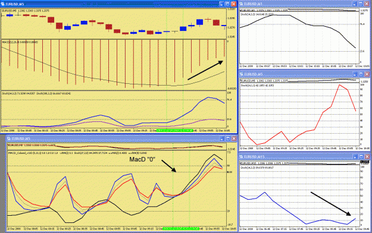Click the highlighted price tag on the EURUSD,M15 price scale
This screenshot has width=372, height=233.
pyautogui.click(x=364, y=162)
